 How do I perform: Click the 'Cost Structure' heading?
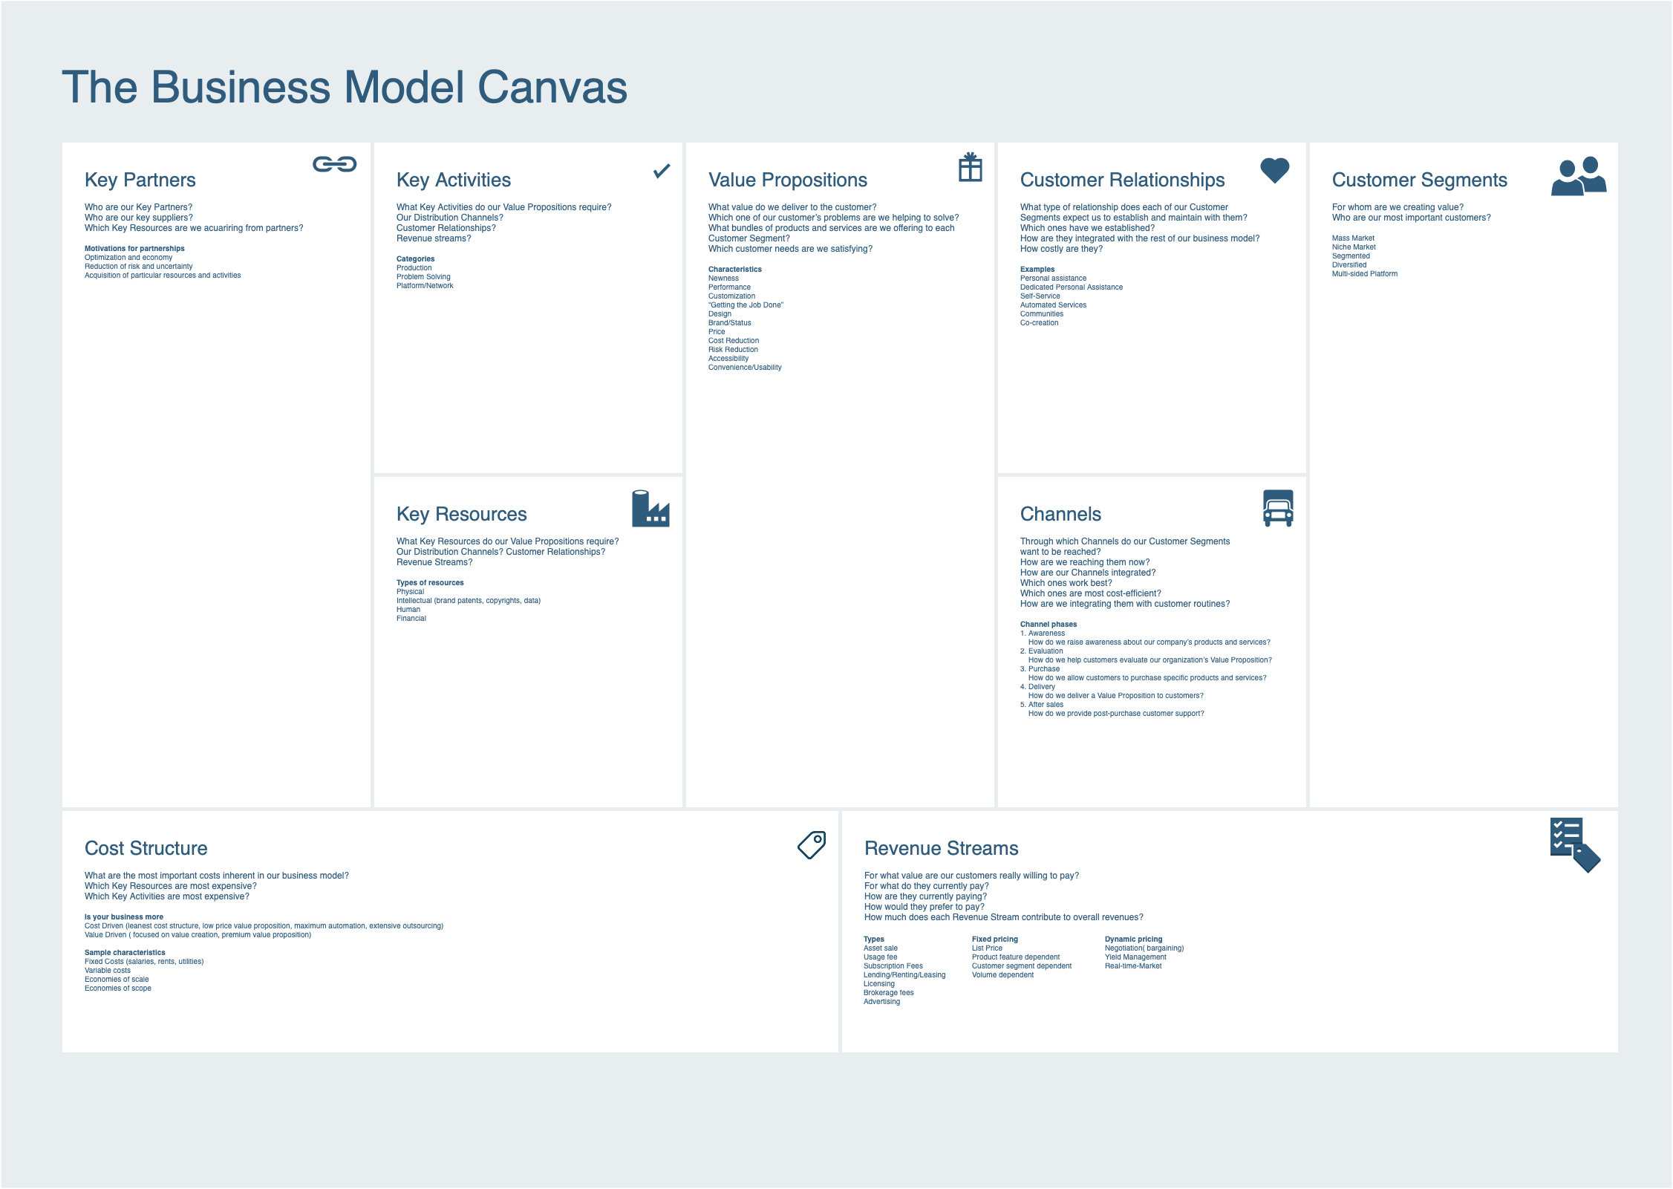[146, 848]
